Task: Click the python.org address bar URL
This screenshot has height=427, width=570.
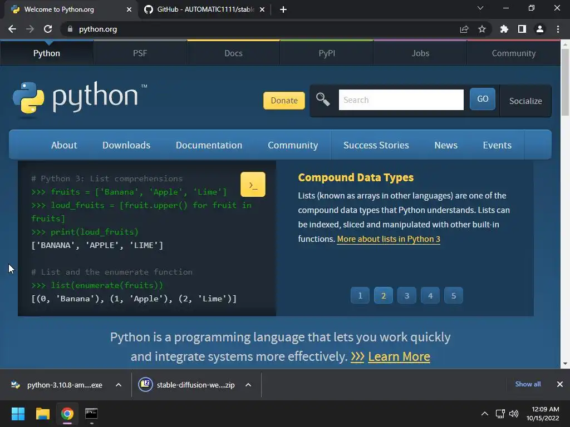Action: 98,29
